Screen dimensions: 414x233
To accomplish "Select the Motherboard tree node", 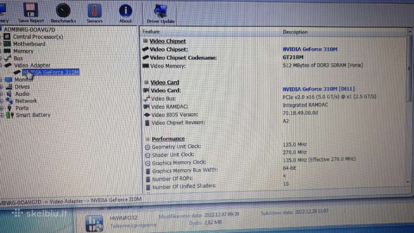I will click(x=29, y=44).
